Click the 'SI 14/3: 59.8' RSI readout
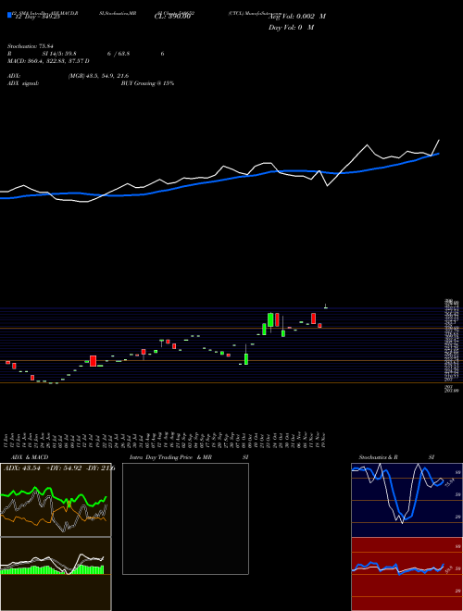This screenshot has height=611, width=463. click(x=59, y=54)
